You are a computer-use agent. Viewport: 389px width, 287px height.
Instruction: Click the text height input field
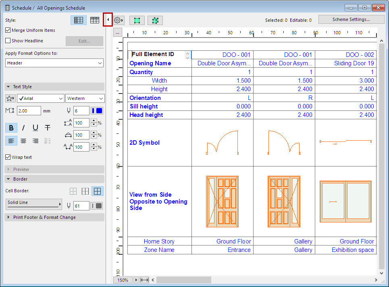point(29,111)
